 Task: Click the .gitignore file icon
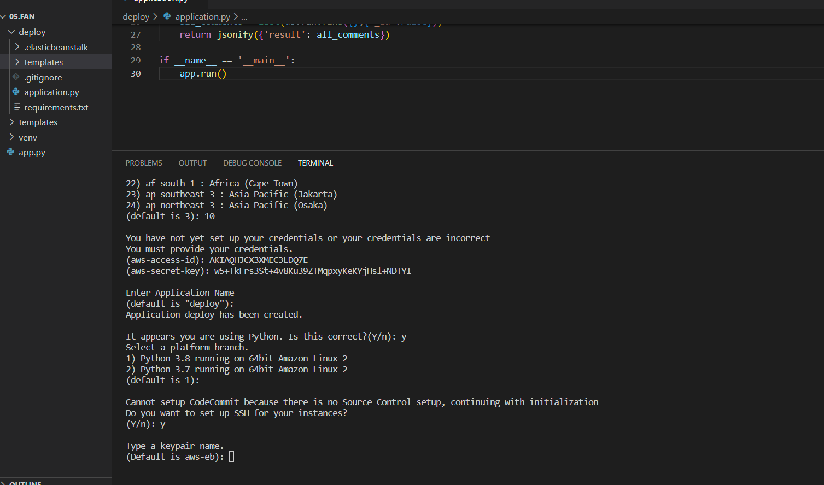click(x=16, y=77)
